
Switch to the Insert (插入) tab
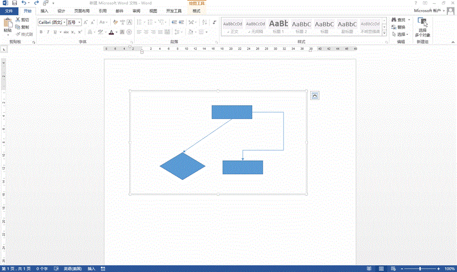(45, 11)
